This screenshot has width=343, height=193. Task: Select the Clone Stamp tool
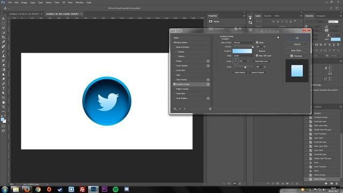tap(3, 56)
